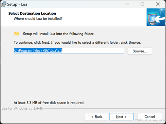Click the installation path input field
Viewport: 166px width, 124px height.
[69, 50]
